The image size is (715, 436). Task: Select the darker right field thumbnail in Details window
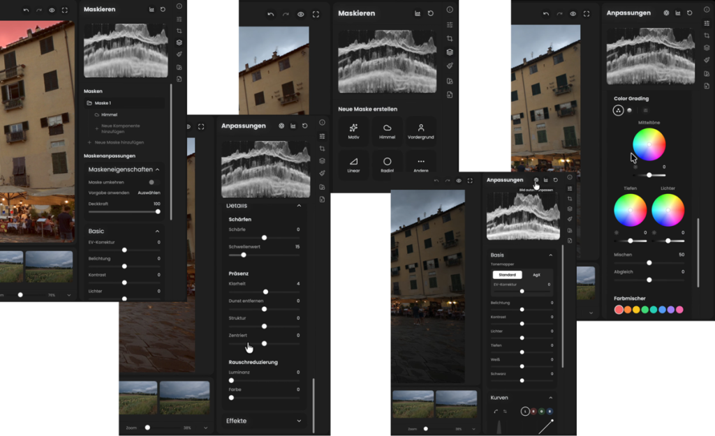[184, 398]
